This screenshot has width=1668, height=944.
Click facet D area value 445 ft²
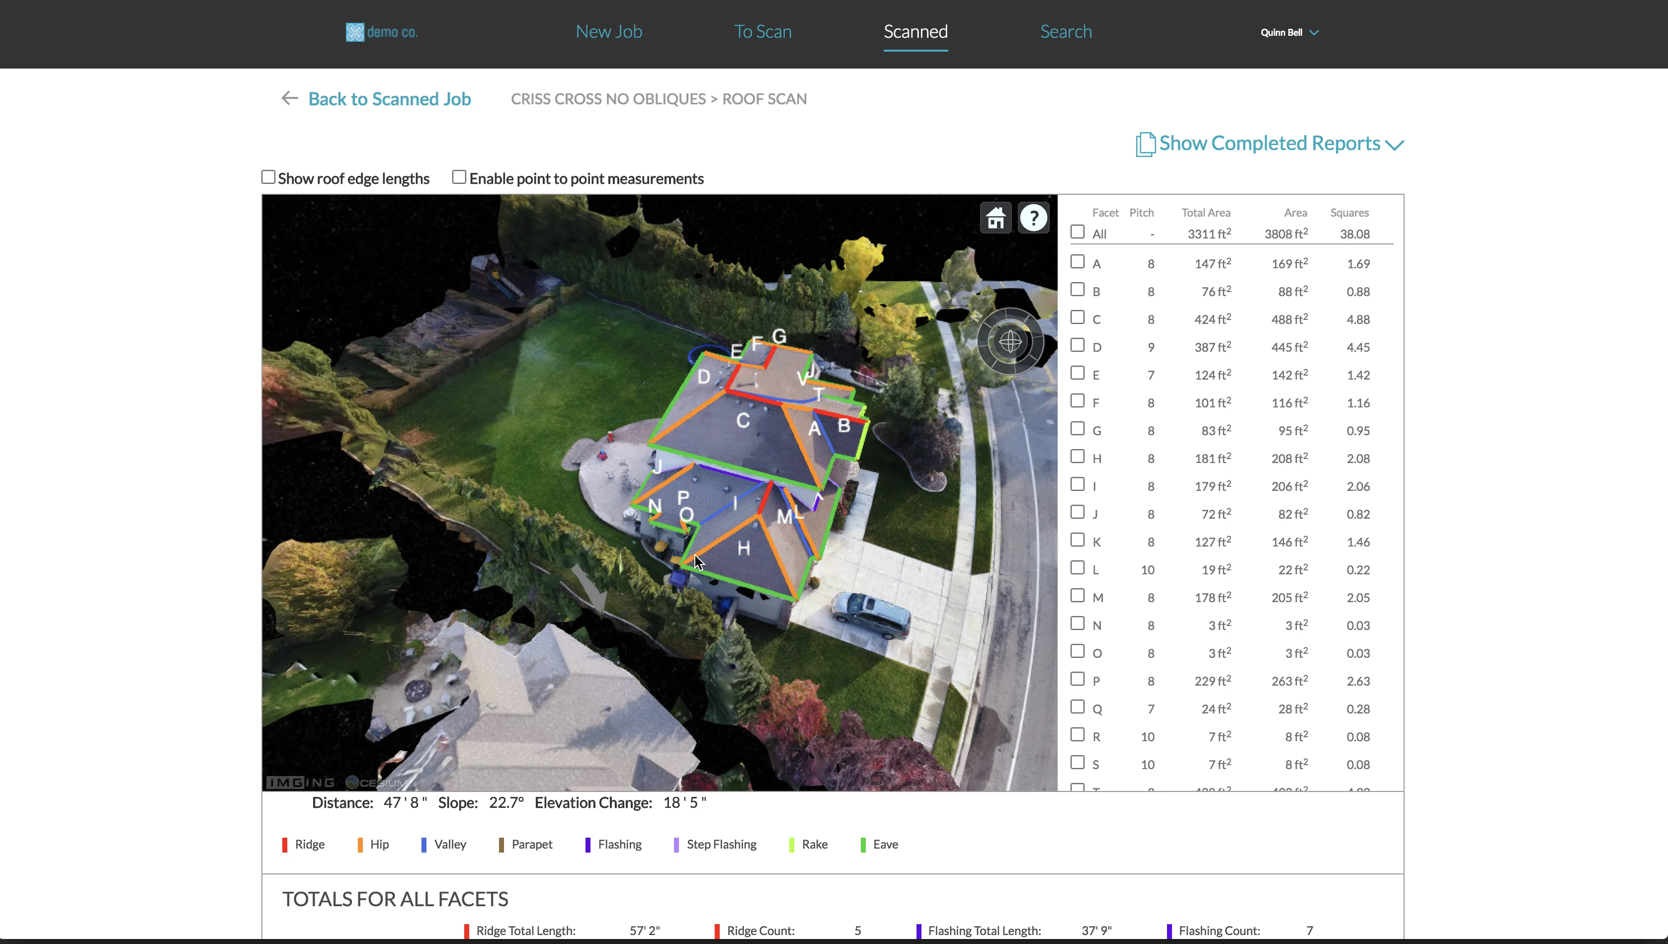coord(1289,346)
